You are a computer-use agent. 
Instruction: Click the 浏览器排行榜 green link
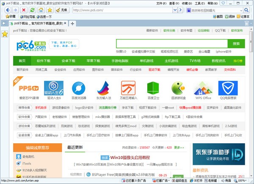pyautogui.click(x=108, y=108)
